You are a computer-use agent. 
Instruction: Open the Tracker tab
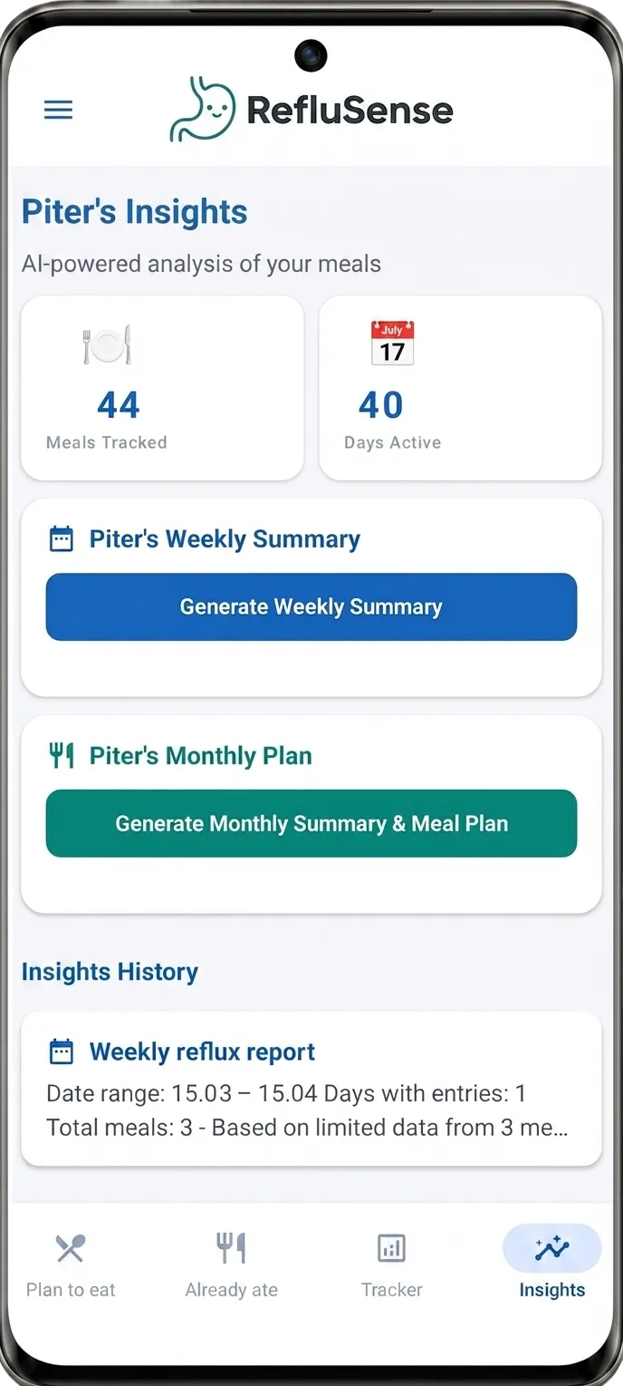pos(391,1264)
